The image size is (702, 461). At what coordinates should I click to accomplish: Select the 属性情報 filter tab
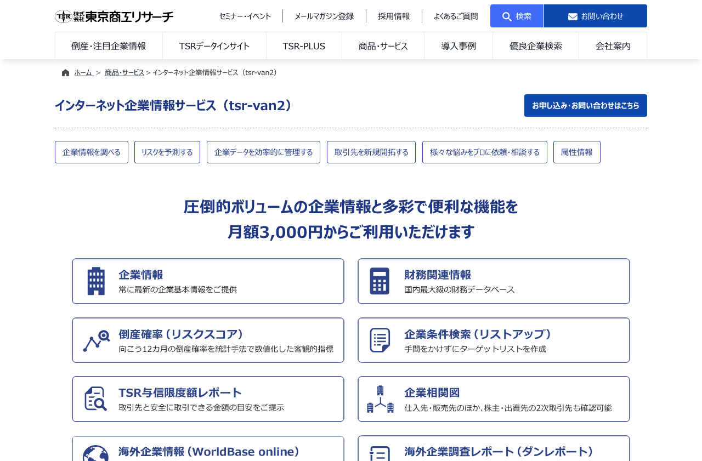point(577,152)
